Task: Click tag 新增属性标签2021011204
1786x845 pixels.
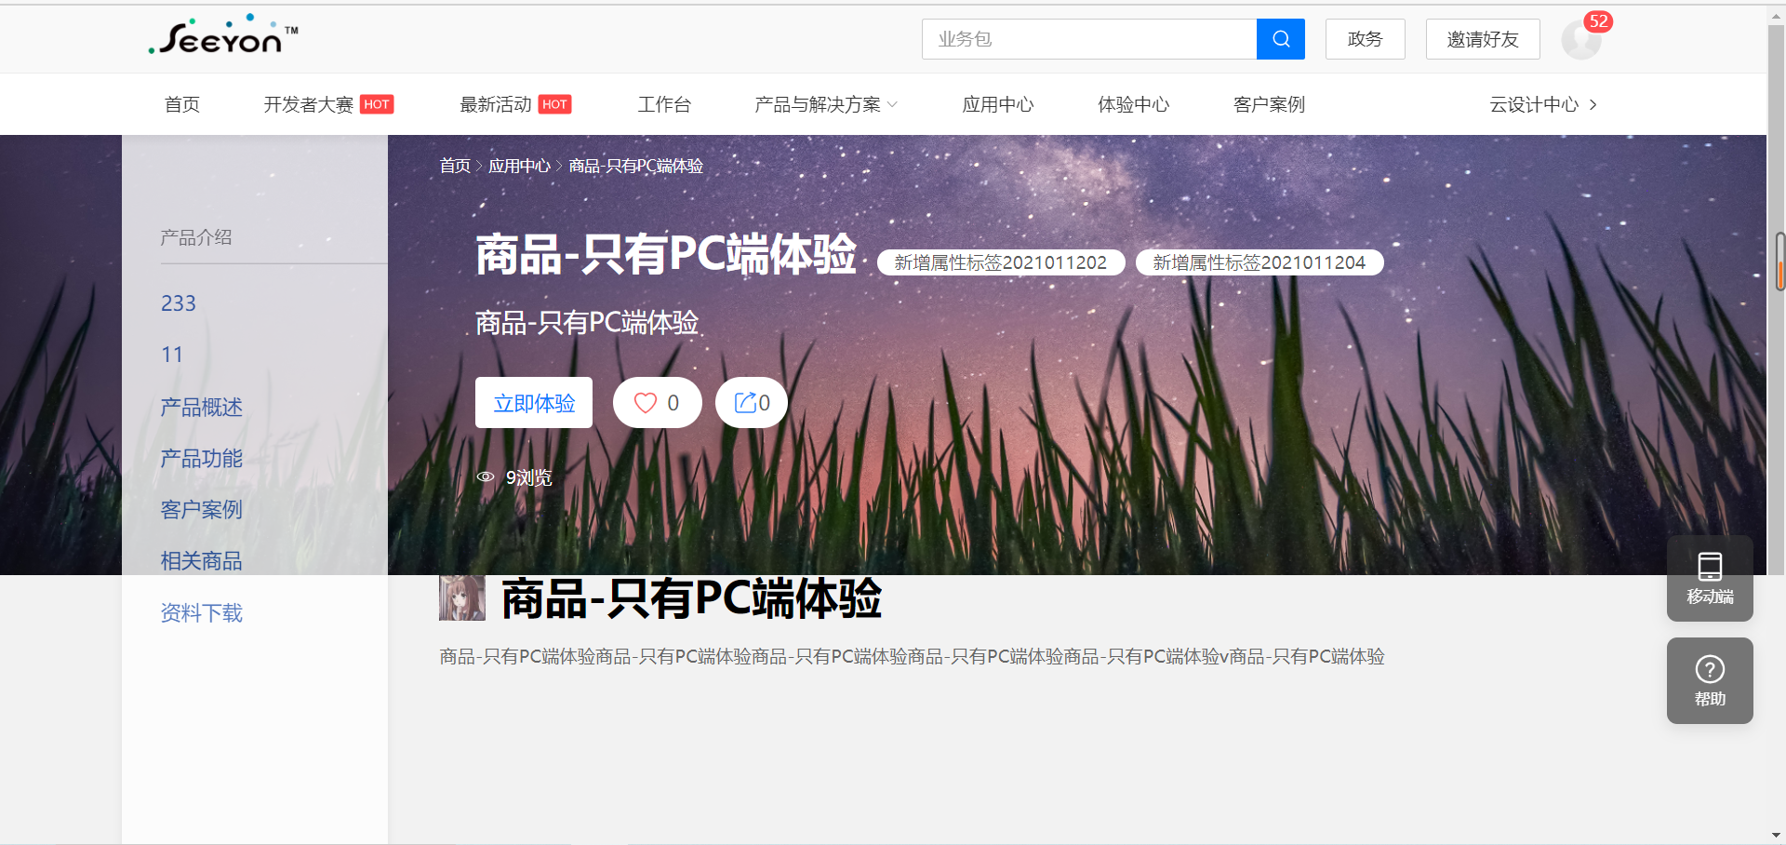Action: (x=1260, y=262)
